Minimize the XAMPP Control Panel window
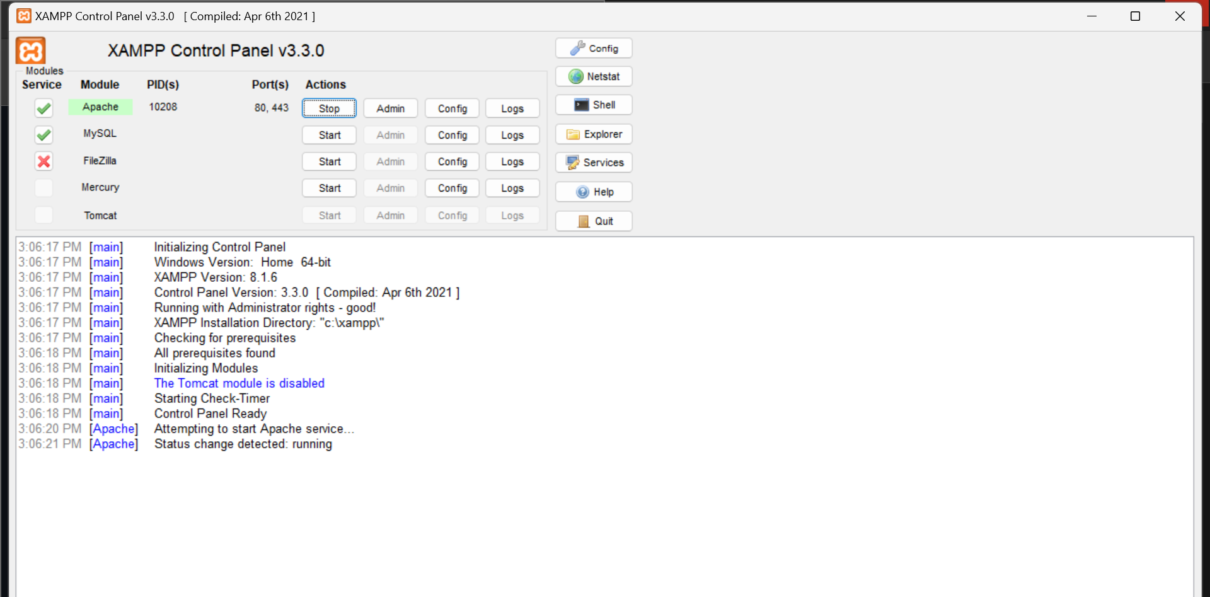Image resolution: width=1210 pixels, height=597 pixels. (1092, 16)
